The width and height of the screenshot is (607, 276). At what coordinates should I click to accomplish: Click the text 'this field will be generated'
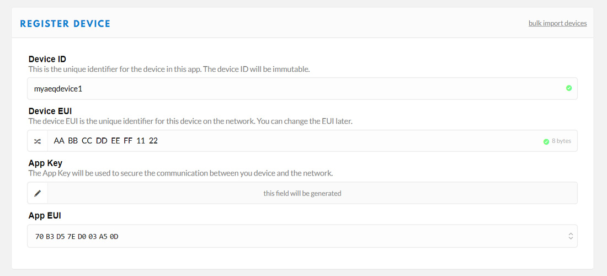[x=302, y=193]
